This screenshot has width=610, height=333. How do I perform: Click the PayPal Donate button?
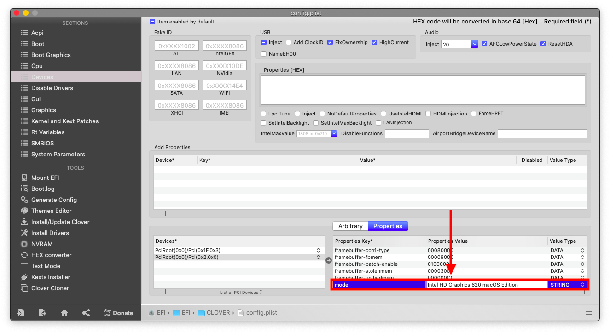118,313
